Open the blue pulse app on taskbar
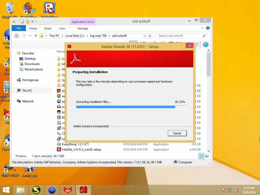The height and width of the screenshot is (195, 260). pyautogui.click(x=52, y=190)
